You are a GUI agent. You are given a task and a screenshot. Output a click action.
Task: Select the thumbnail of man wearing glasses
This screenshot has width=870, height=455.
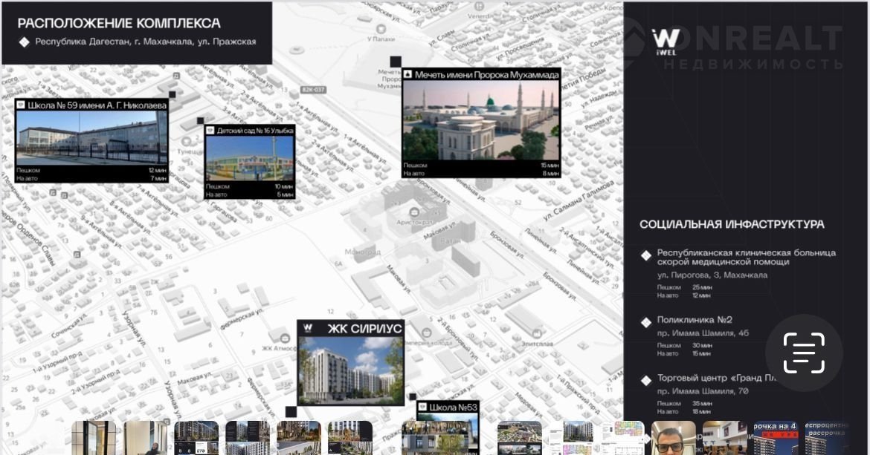(x=673, y=438)
